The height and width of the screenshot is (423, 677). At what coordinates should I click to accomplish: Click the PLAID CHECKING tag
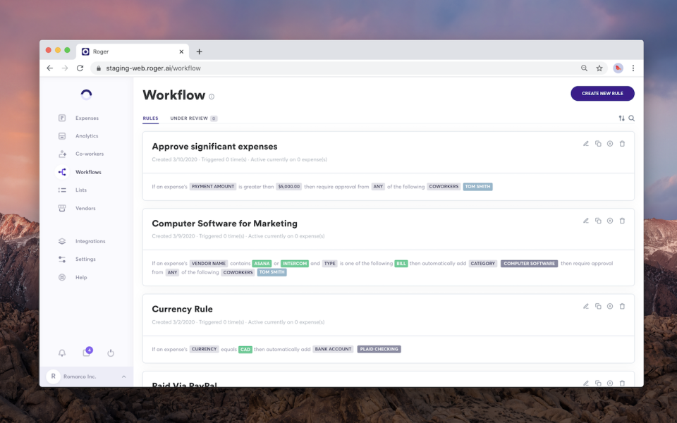379,349
